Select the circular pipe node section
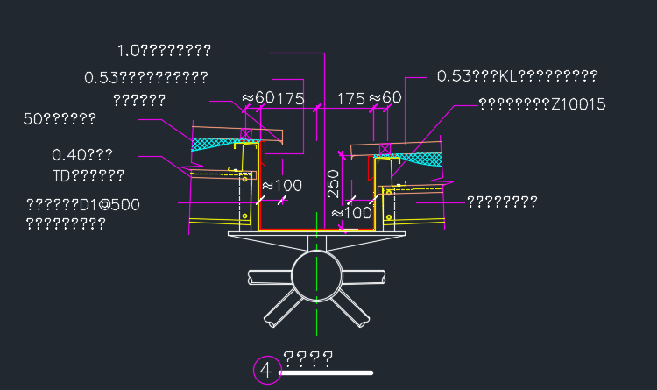657x390 pixels. tap(317, 276)
